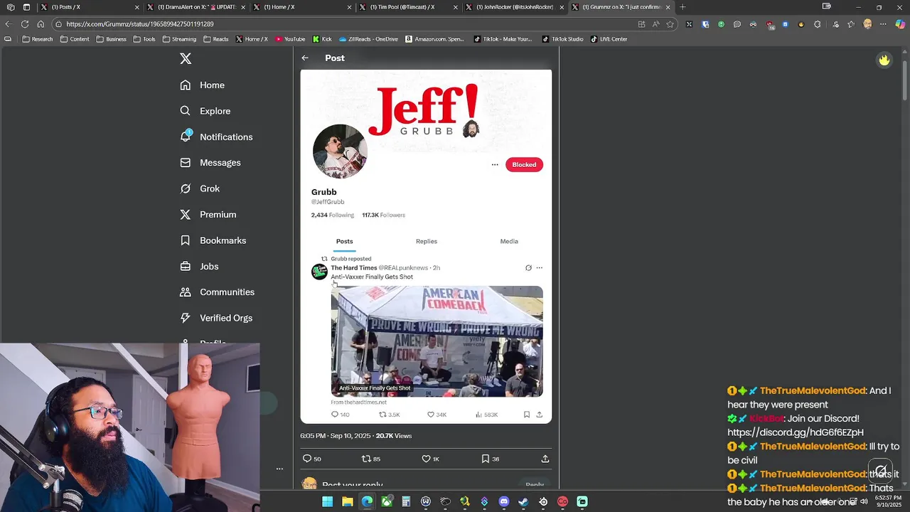Open Discord from the taskbar

coord(504,502)
